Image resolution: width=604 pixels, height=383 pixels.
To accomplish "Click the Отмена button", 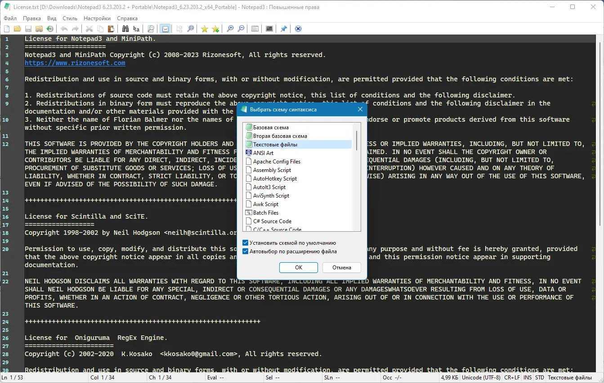I will pyautogui.click(x=342, y=267).
